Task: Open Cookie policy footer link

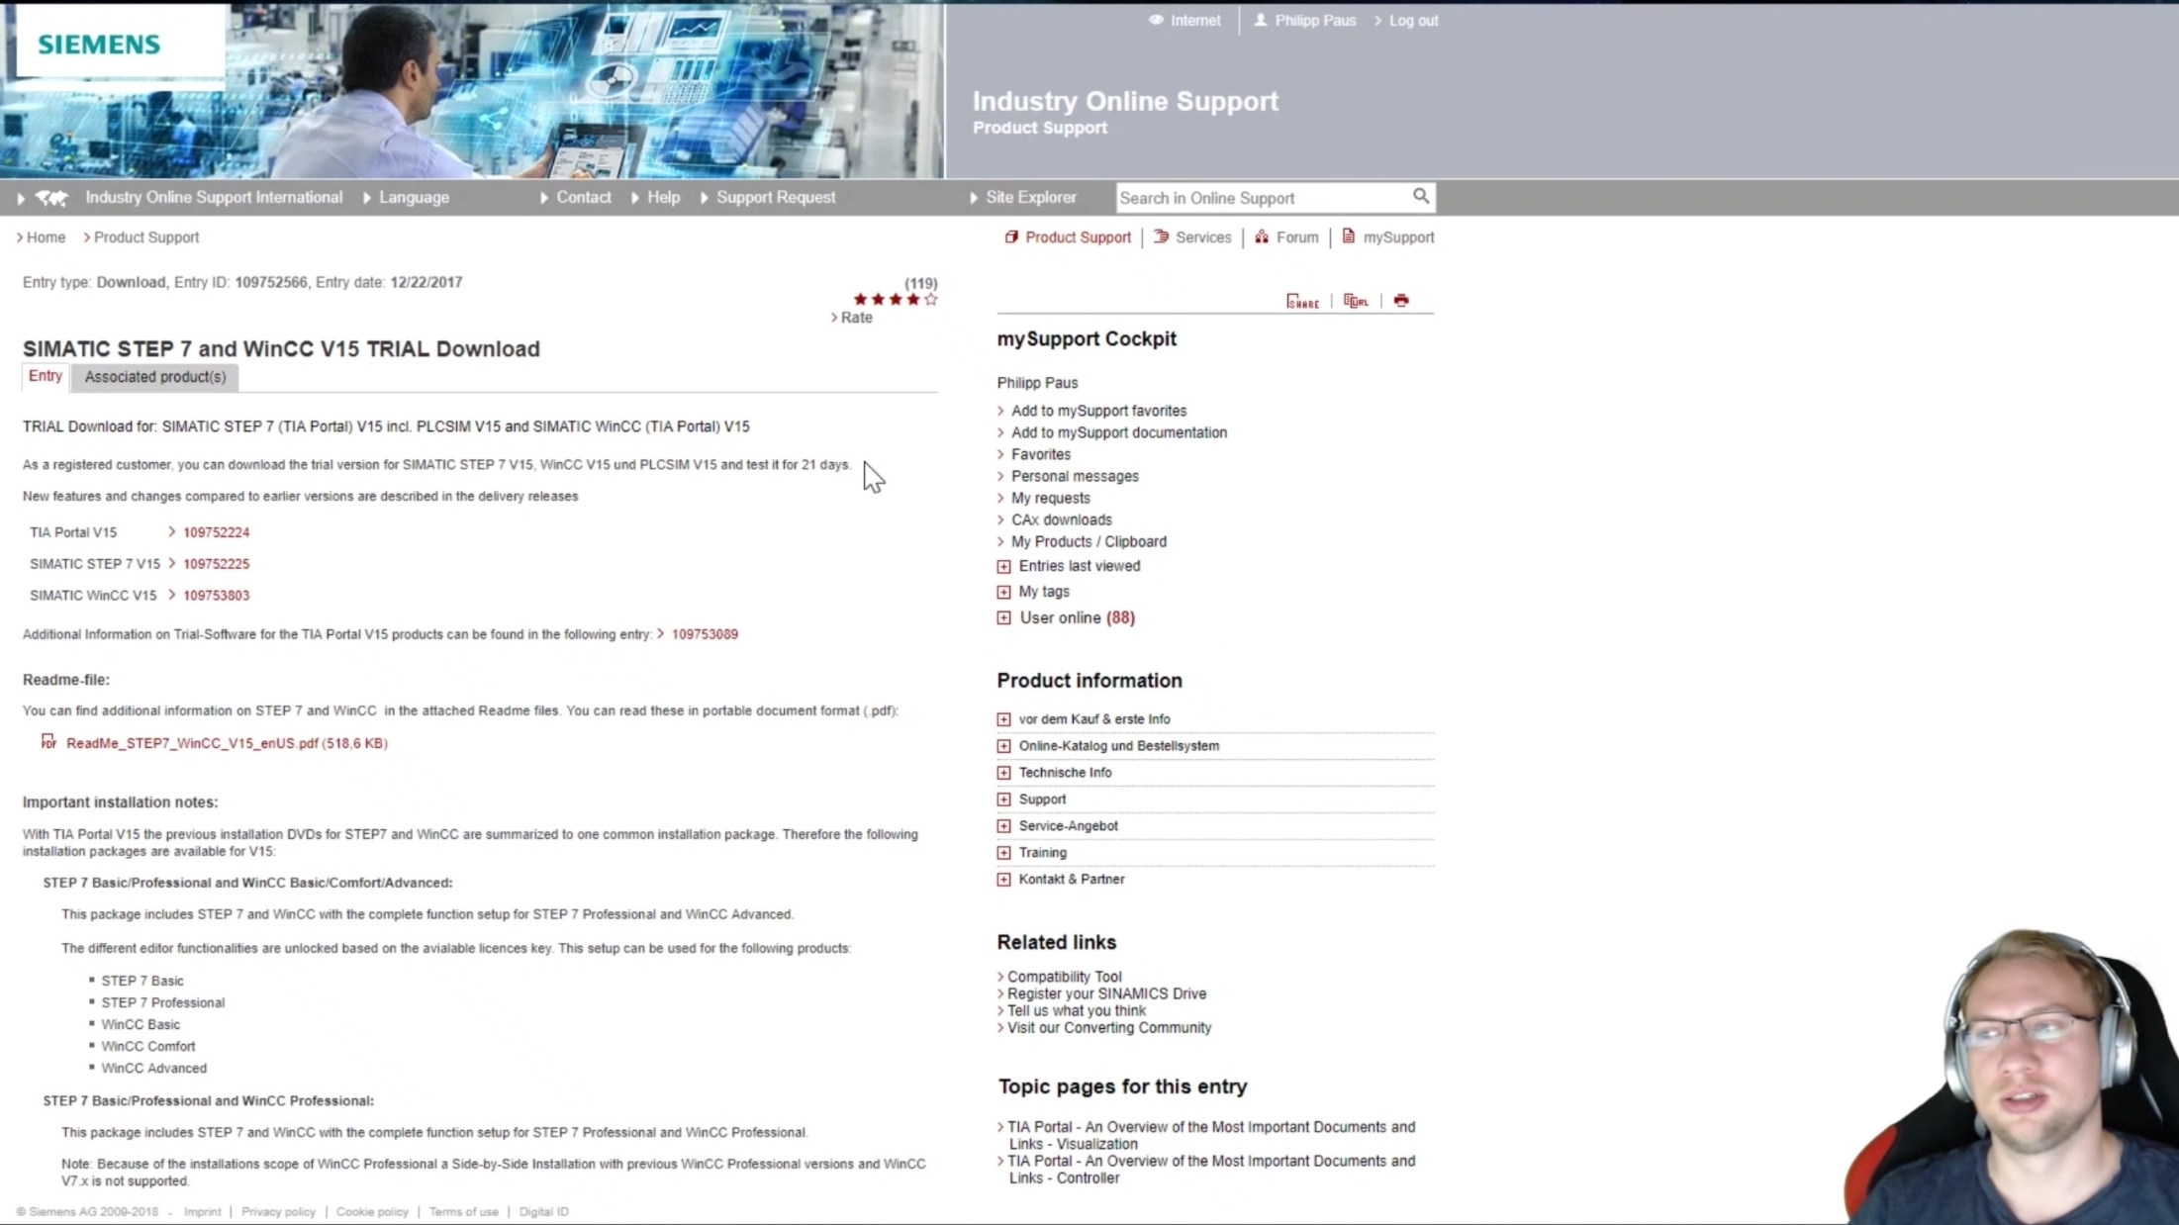Action: [x=372, y=1211]
